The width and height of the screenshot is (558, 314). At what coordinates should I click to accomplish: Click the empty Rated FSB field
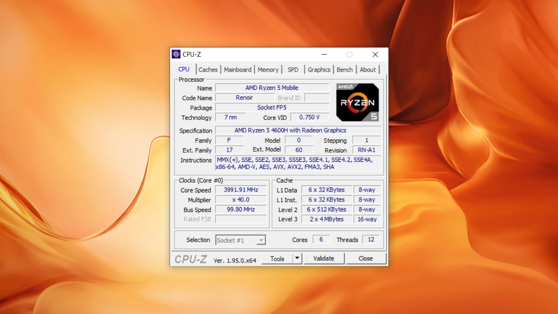point(241,219)
